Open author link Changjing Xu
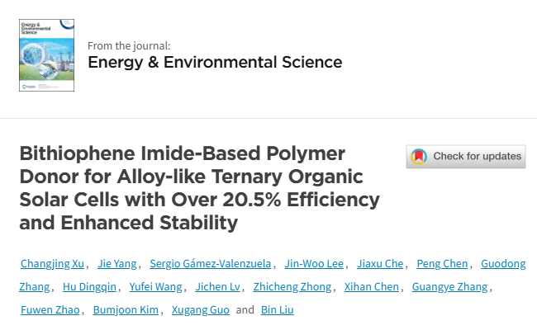Viewport: 537px width, 330px height. (52, 264)
